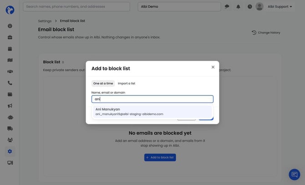This screenshot has width=305, height=185.
Task: Open the dashboard globe icon in sidebar
Action: 10,26
